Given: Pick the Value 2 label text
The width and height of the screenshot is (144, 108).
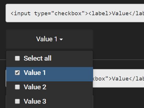Looking at the screenshot, I should (35, 87).
